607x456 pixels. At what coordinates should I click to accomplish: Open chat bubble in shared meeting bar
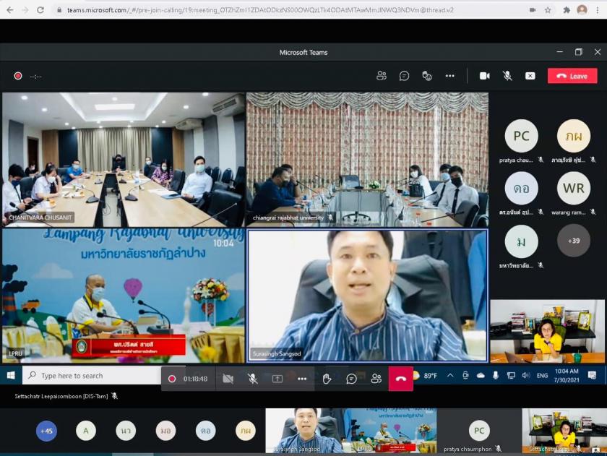[351, 379]
